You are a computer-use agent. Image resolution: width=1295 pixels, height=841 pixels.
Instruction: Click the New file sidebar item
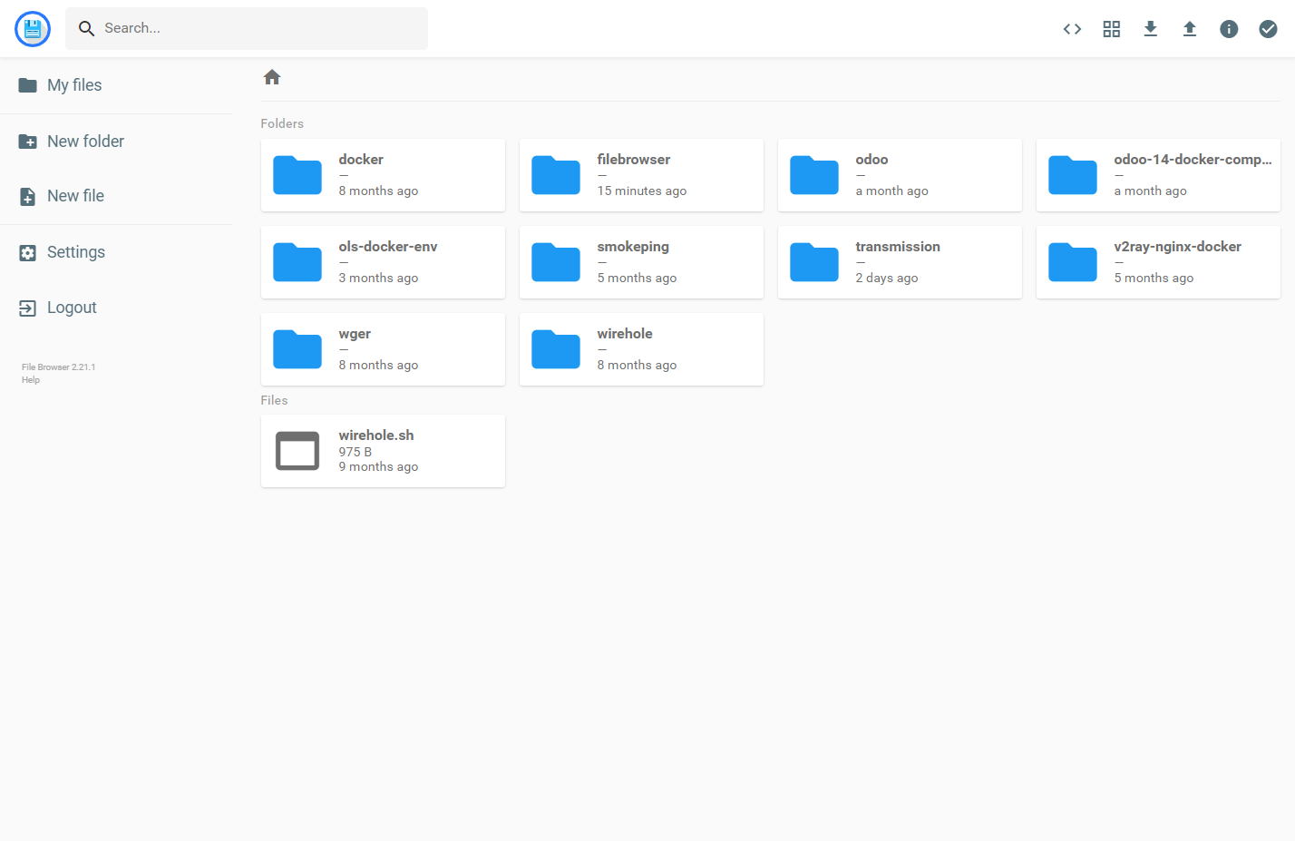click(116, 196)
